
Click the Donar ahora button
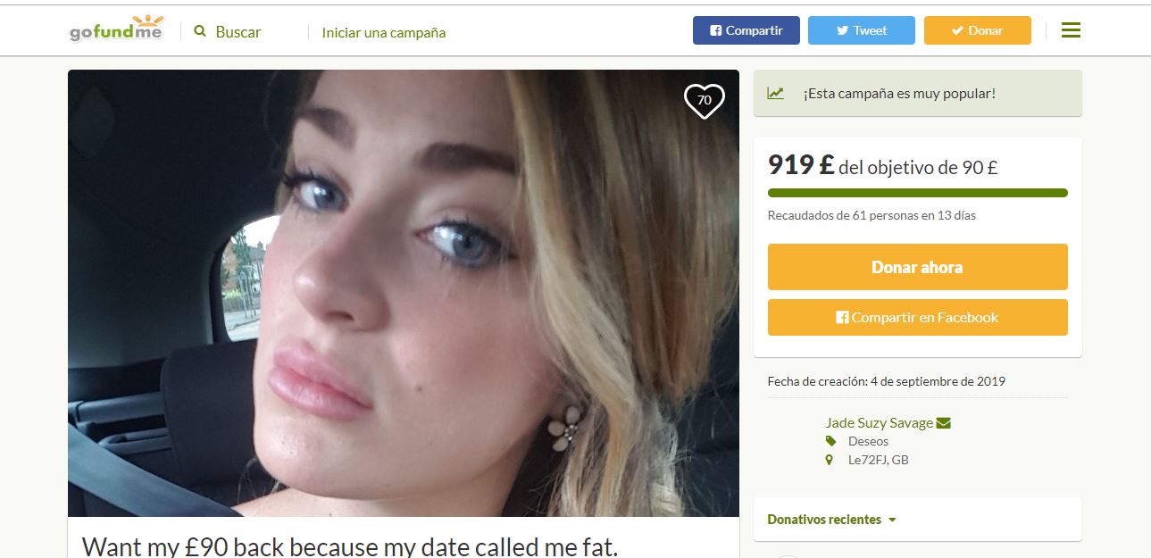[918, 267]
